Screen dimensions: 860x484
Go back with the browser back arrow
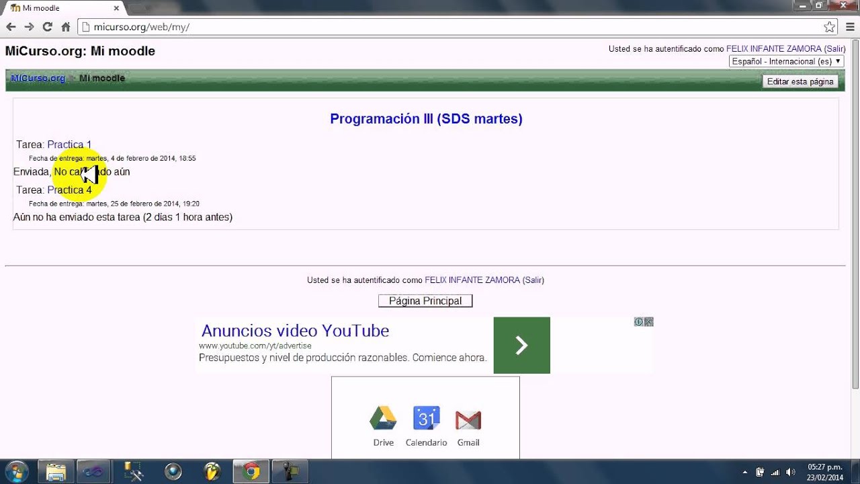(x=11, y=27)
